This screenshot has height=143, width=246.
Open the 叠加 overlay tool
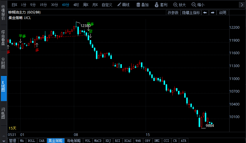[142, 5]
